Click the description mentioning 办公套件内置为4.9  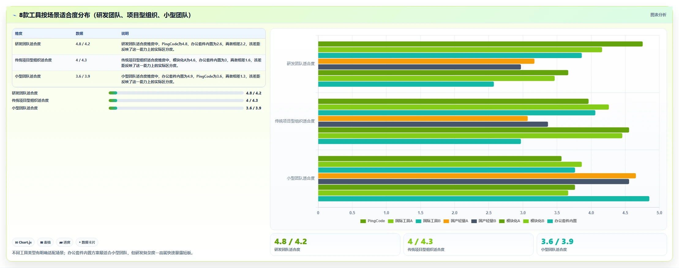(x=191, y=79)
